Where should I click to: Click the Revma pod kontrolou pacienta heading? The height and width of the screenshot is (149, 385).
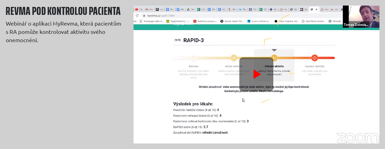(x=63, y=11)
